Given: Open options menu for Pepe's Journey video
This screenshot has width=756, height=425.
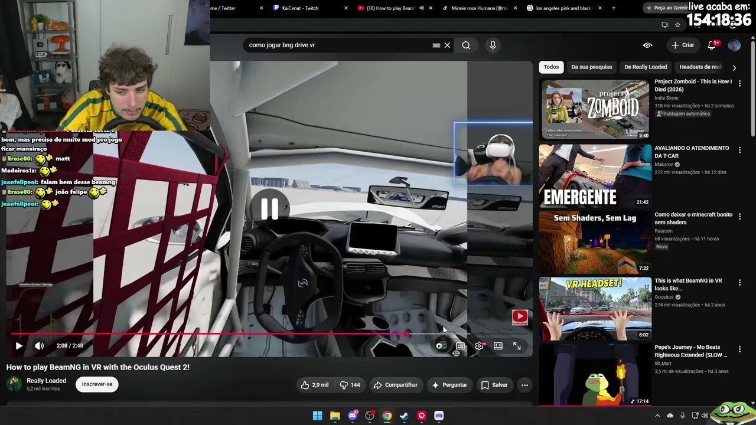Looking at the screenshot, I should tap(739, 349).
